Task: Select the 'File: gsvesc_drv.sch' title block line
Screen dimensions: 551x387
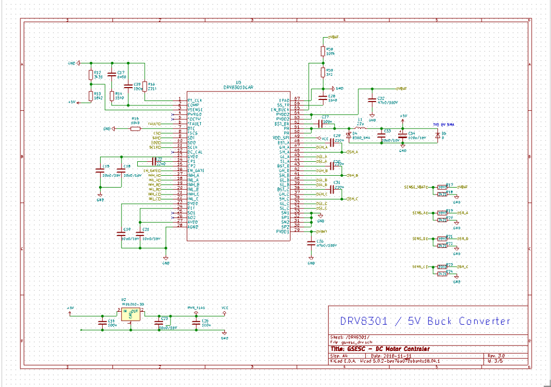Action: coord(351,342)
